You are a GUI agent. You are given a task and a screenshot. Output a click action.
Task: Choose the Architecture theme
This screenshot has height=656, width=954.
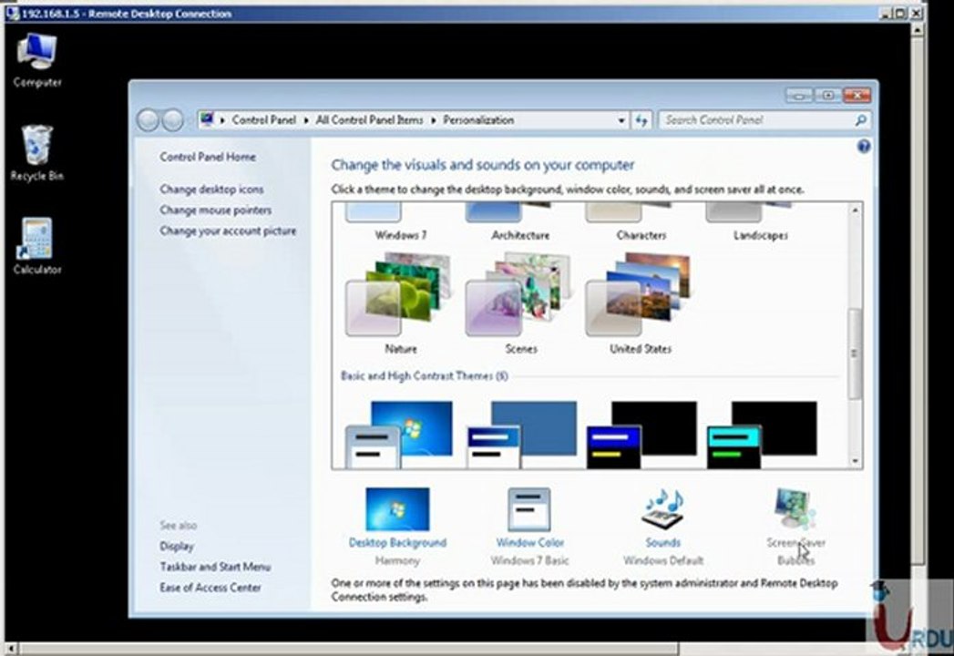tap(520, 223)
